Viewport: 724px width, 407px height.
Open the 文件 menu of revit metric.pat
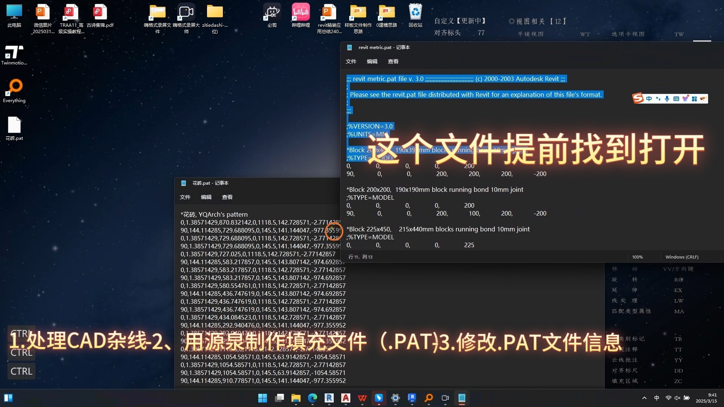pyautogui.click(x=351, y=61)
